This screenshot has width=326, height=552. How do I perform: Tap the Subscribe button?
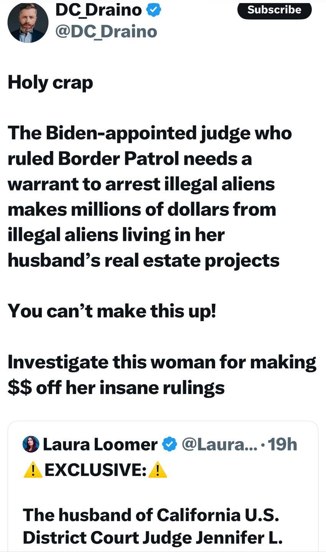pyautogui.click(x=274, y=10)
